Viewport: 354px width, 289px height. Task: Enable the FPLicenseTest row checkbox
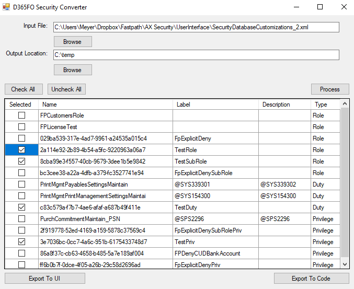tap(21, 127)
